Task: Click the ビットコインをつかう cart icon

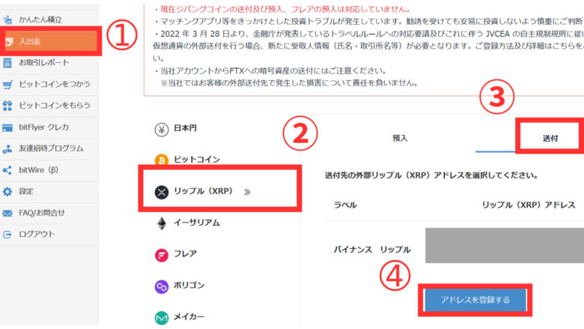Action: click(7, 85)
